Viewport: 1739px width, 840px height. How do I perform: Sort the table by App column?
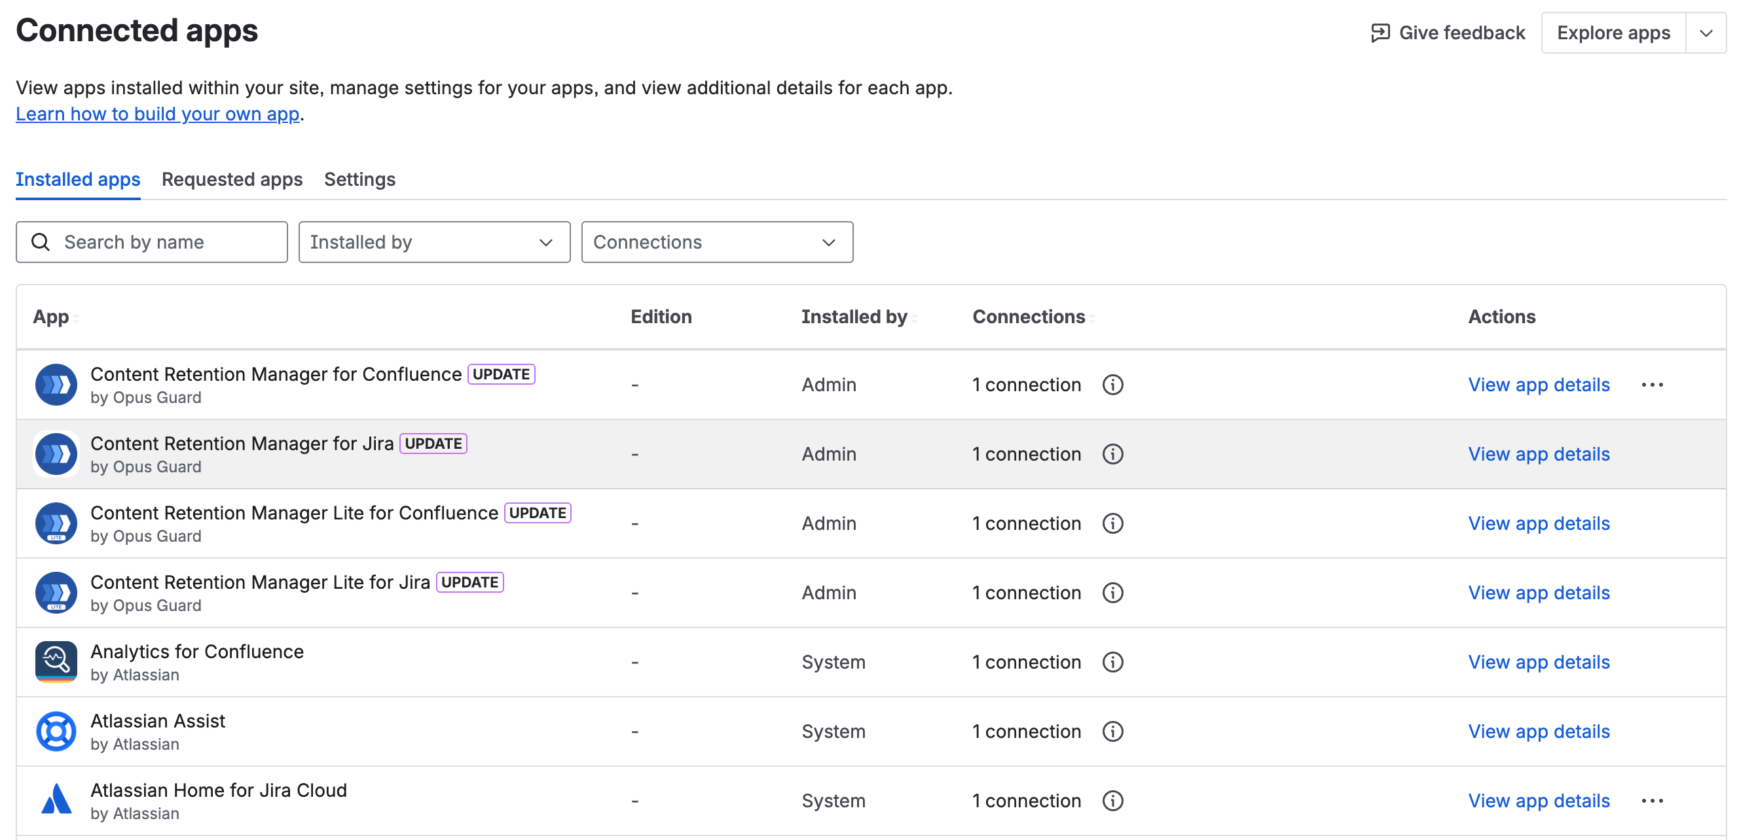point(75,318)
